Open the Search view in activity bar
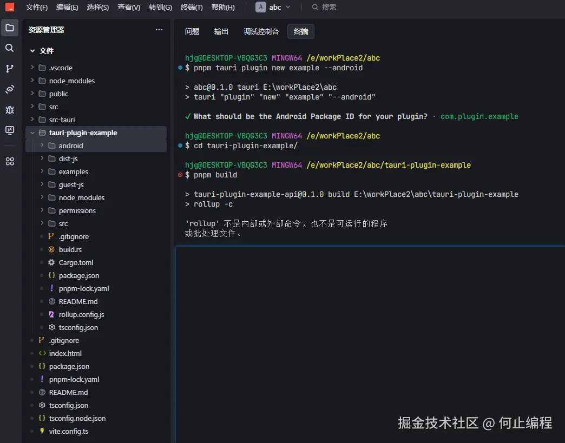565x443 pixels. [10, 48]
